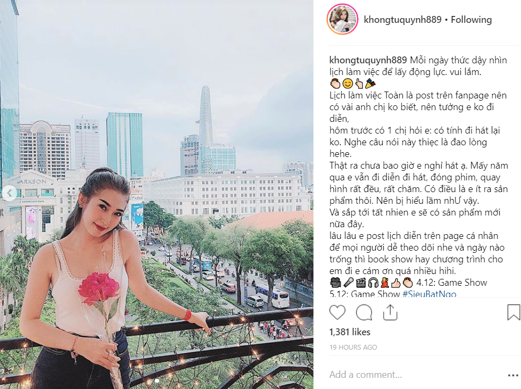Click the 4.12: Game Show caption line
521x389 pixels.
[x=452, y=283]
